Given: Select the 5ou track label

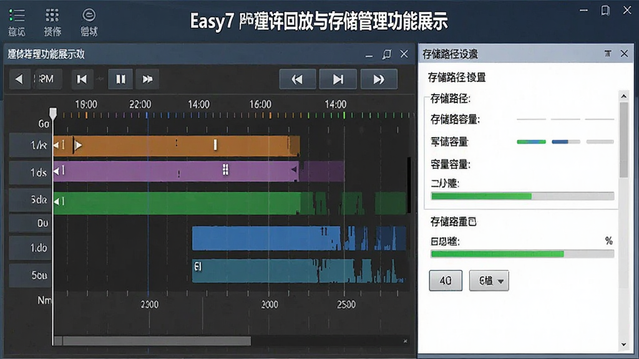Looking at the screenshot, I should click(x=31, y=275).
